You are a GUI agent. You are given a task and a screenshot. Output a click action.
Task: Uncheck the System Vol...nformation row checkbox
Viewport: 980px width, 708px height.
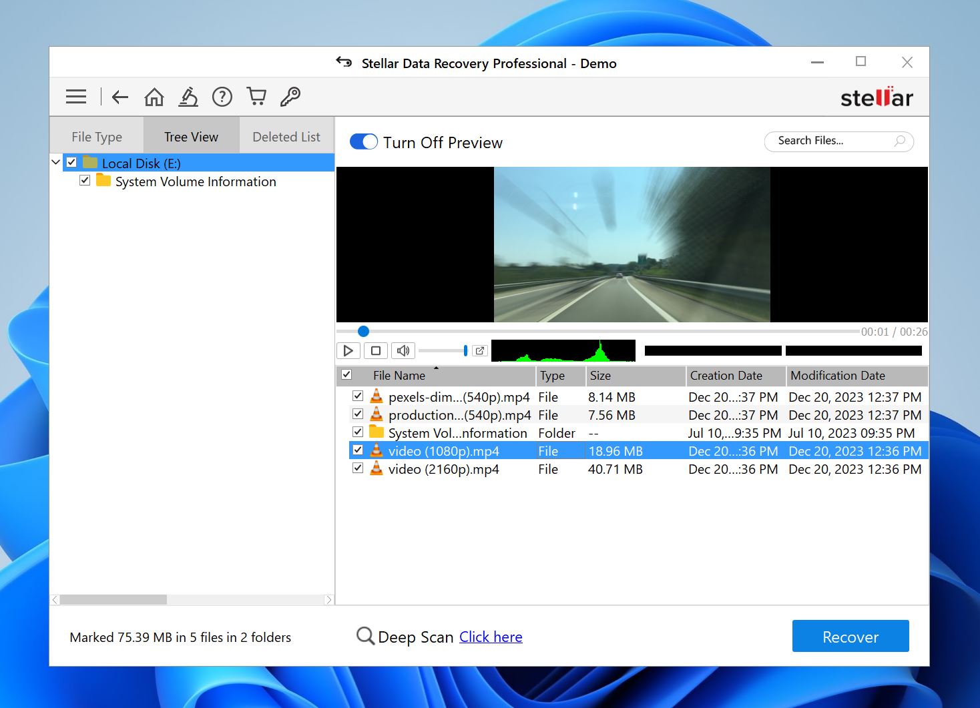point(358,432)
